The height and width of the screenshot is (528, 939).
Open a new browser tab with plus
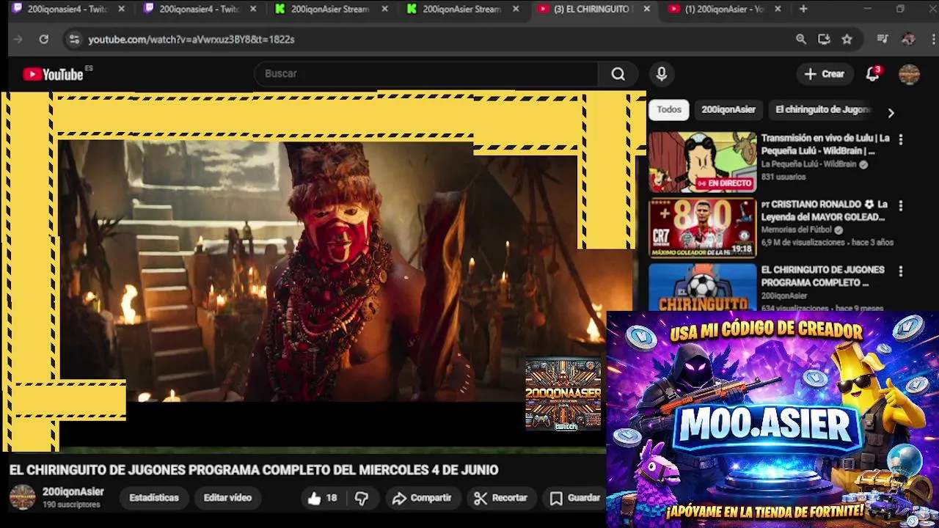coord(803,9)
